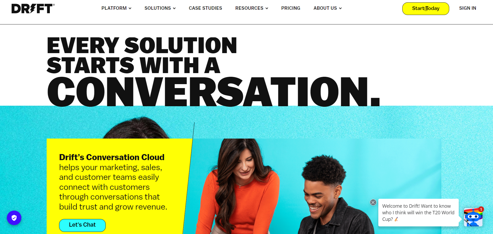Click the About Us menu label

[x=325, y=8]
